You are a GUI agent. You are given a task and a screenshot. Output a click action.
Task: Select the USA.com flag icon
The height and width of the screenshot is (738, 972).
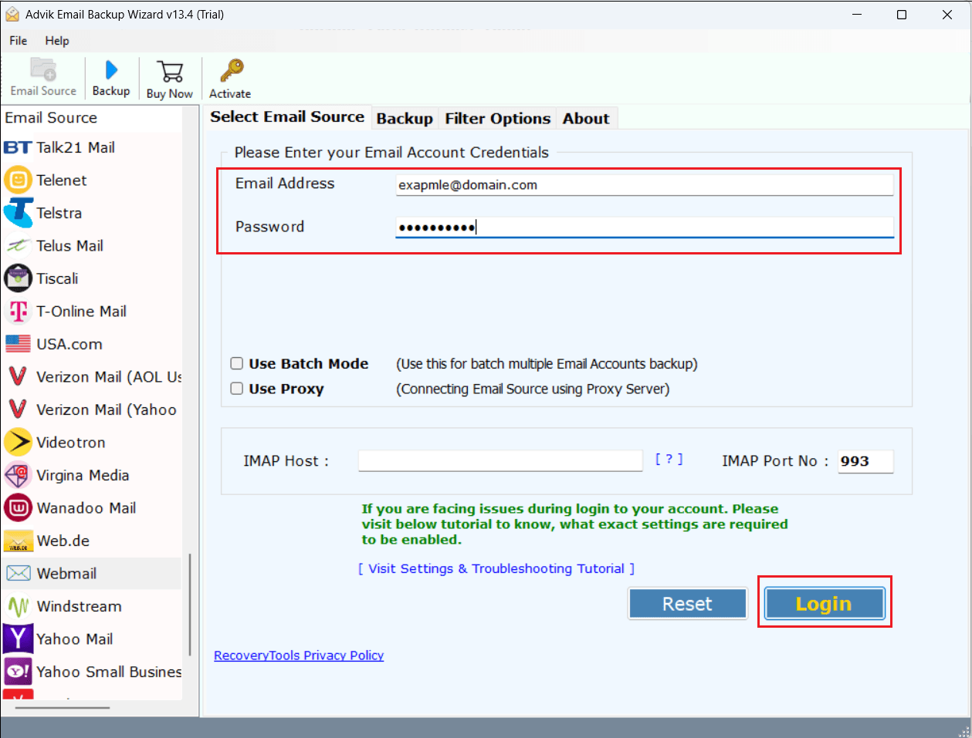tap(18, 344)
